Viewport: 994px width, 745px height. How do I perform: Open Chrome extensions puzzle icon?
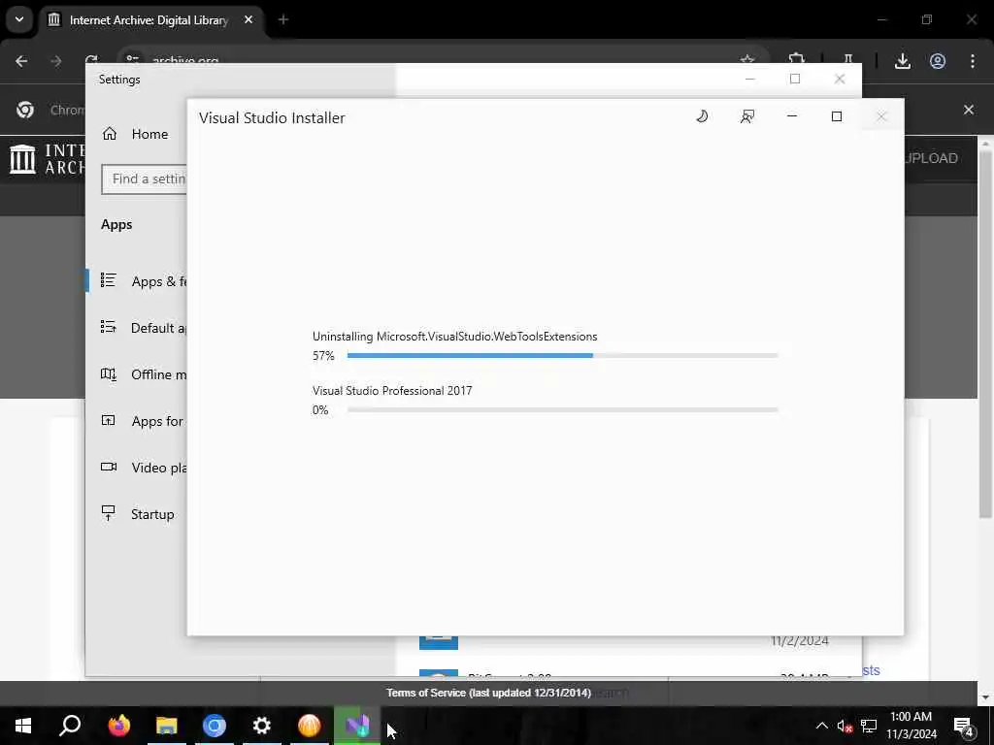[797, 59]
